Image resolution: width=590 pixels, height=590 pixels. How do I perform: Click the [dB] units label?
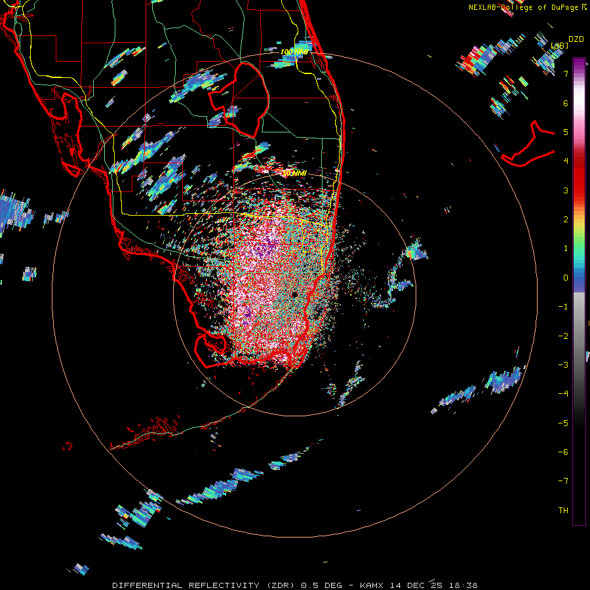(x=560, y=45)
